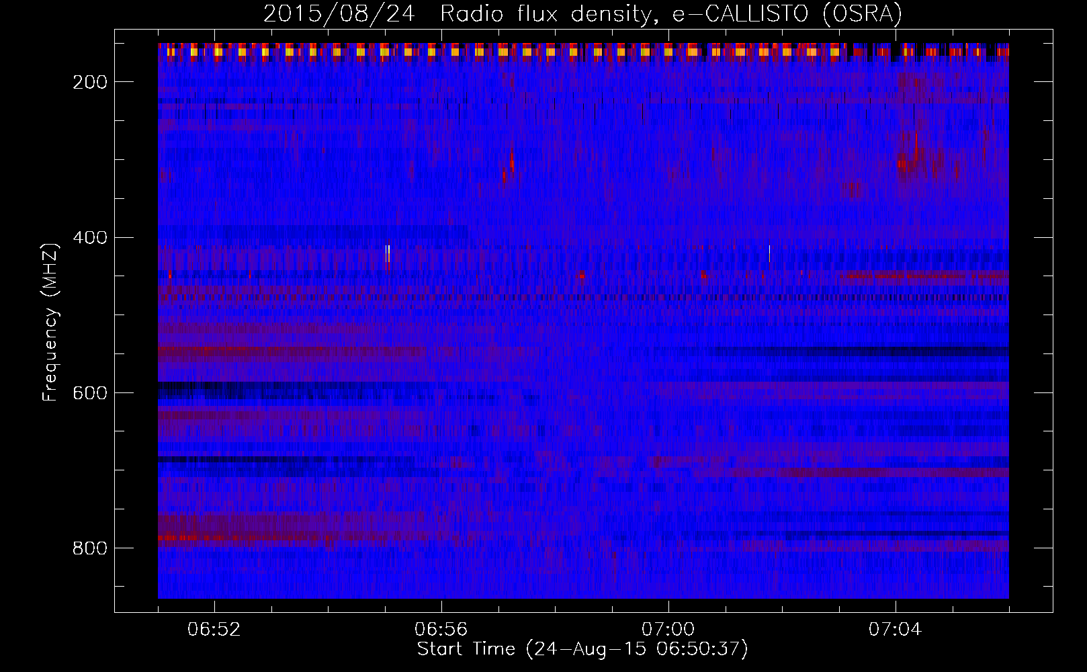Click the '06:52' time tick label
1087x672 pixels.
click(x=214, y=630)
